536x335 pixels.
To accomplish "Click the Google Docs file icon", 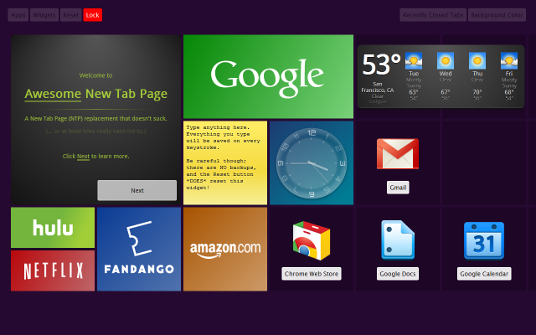I will pyautogui.click(x=398, y=240).
